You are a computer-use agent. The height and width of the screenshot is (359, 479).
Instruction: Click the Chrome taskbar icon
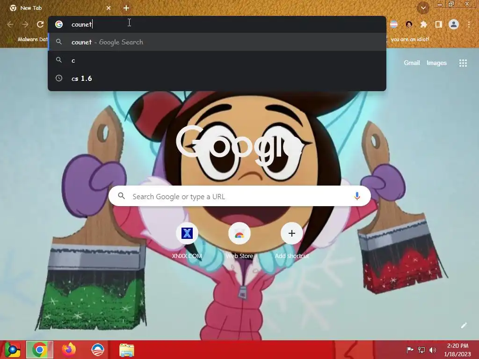[x=40, y=350]
